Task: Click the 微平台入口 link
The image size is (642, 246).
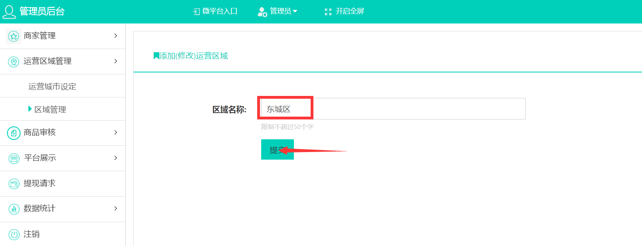Action: click(x=220, y=11)
